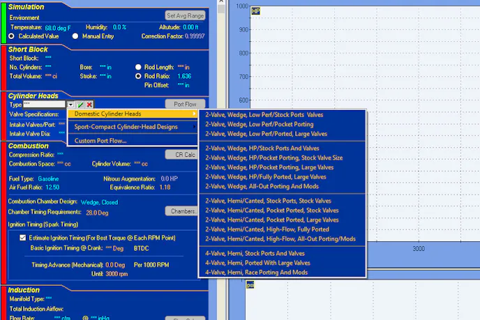The height and width of the screenshot is (320, 480).
Task: Click the red X cancel icon
Action: 89,104
